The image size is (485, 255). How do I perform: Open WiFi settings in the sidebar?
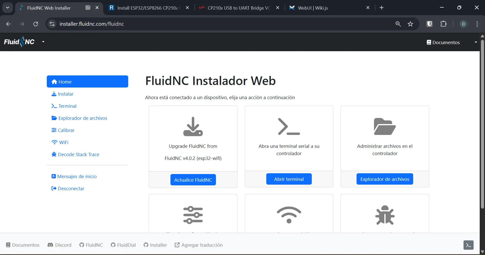pos(63,142)
